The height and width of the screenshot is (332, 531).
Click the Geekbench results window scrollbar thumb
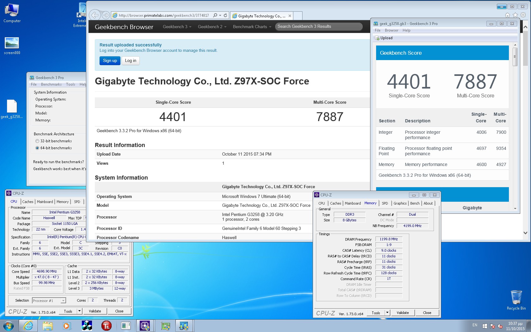click(515, 57)
